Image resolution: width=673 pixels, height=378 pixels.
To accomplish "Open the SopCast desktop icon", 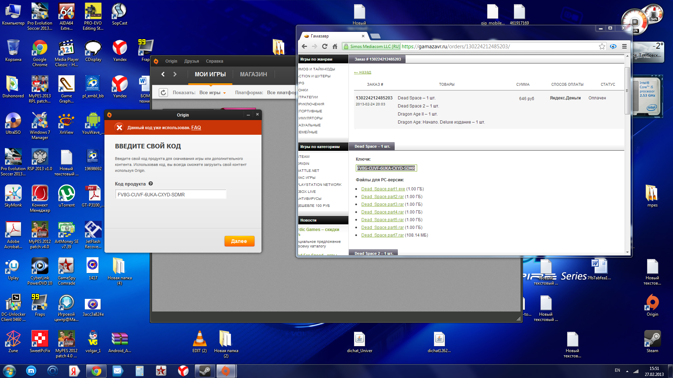I will click(120, 14).
